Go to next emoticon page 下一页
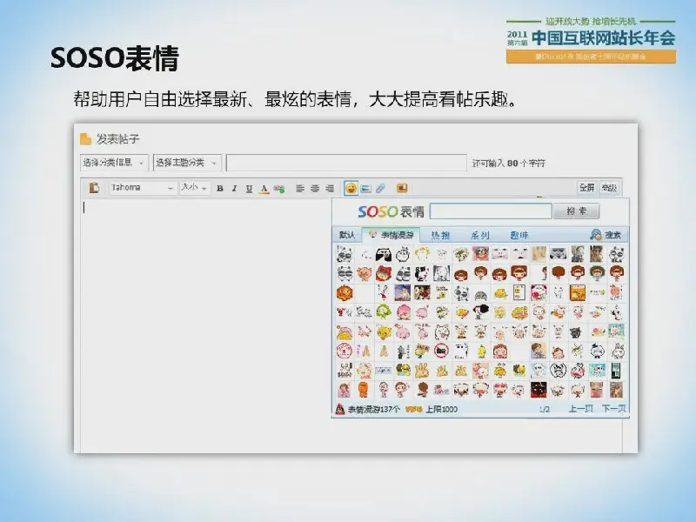Viewport: 696px width, 522px height. pos(614,408)
